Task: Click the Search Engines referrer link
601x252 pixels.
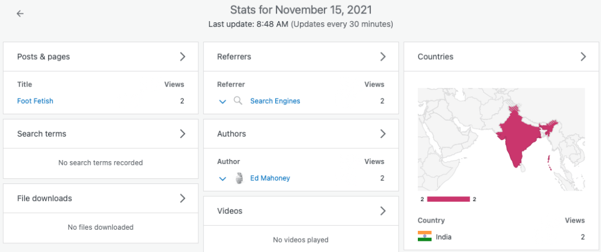Action: (275, 101)
